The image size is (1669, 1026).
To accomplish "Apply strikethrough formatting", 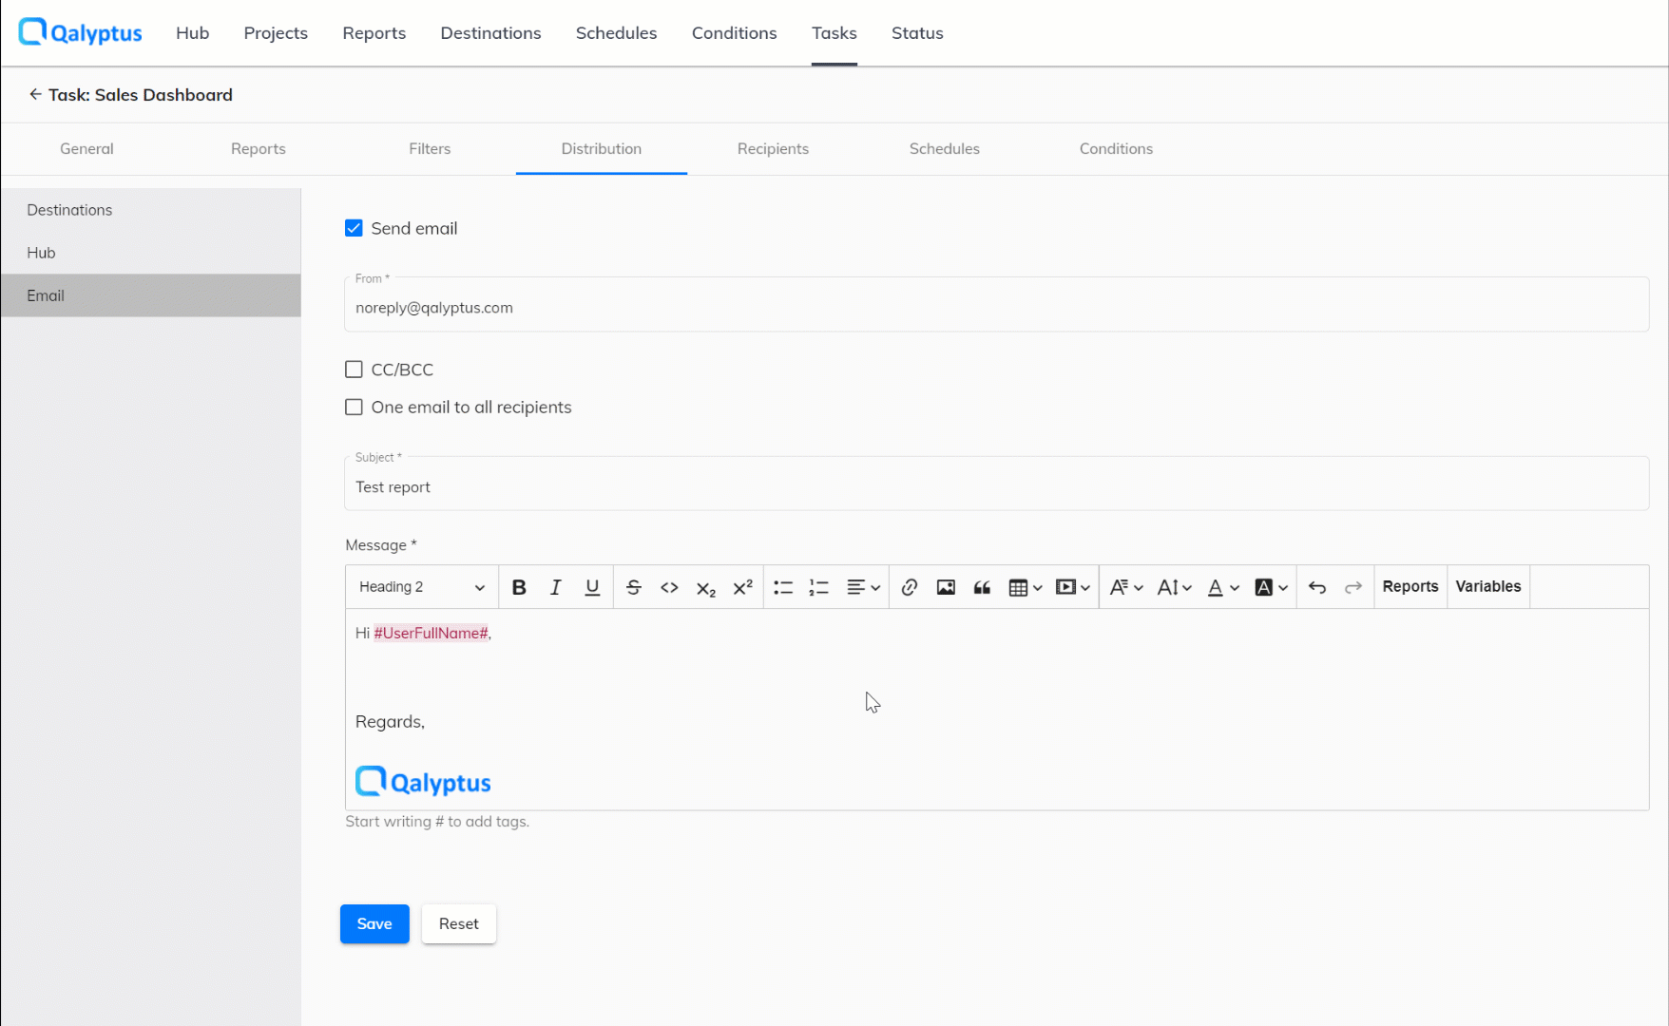I will (633, 586).
